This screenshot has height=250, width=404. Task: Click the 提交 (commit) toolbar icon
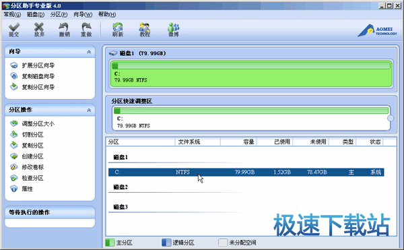pos(14,30)
